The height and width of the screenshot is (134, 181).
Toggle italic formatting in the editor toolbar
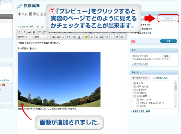click(24, 32)
